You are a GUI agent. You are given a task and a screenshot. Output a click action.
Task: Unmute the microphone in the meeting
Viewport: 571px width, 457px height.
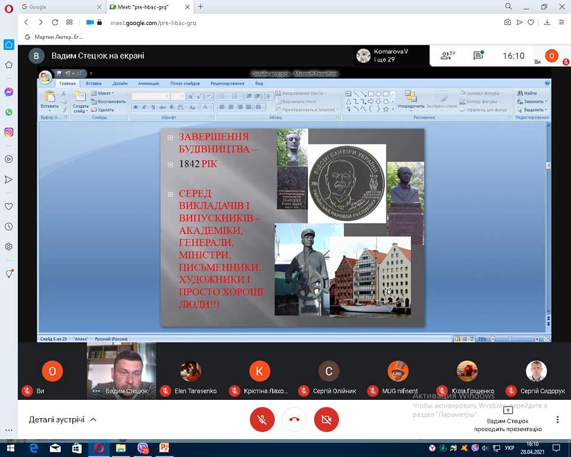[x=262, y=420]
